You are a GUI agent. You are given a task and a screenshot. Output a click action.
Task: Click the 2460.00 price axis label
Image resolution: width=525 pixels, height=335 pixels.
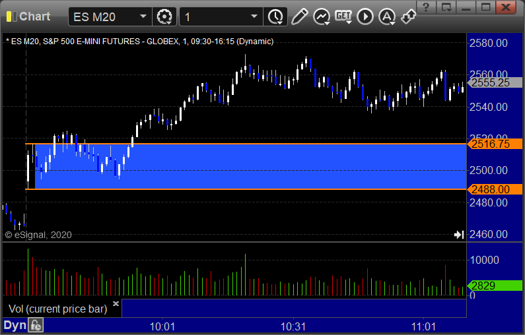point(489,234)
